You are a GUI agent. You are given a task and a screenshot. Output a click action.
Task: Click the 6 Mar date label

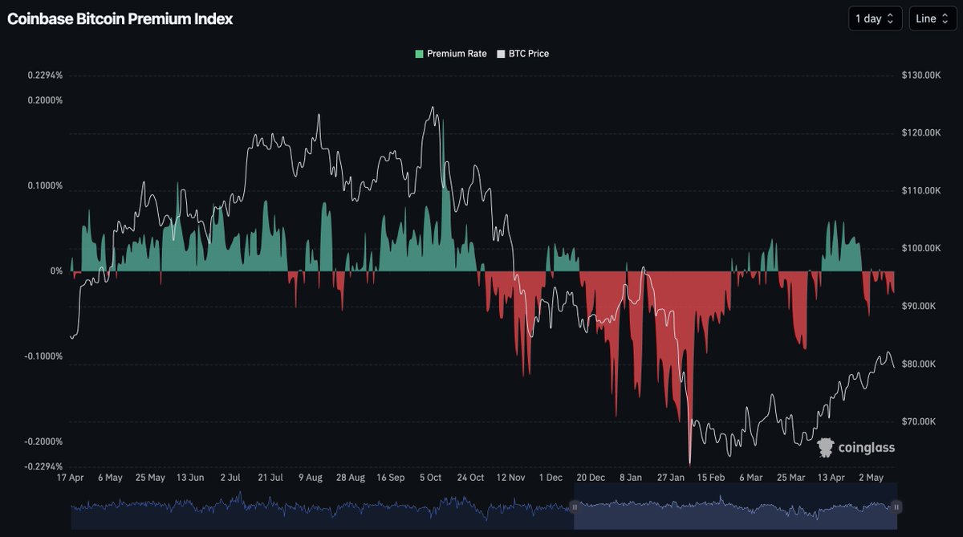pos(751,478)
